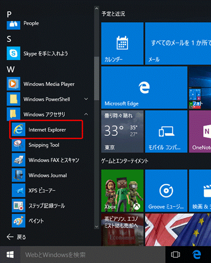Click the ペイント label text

point(36,221)
